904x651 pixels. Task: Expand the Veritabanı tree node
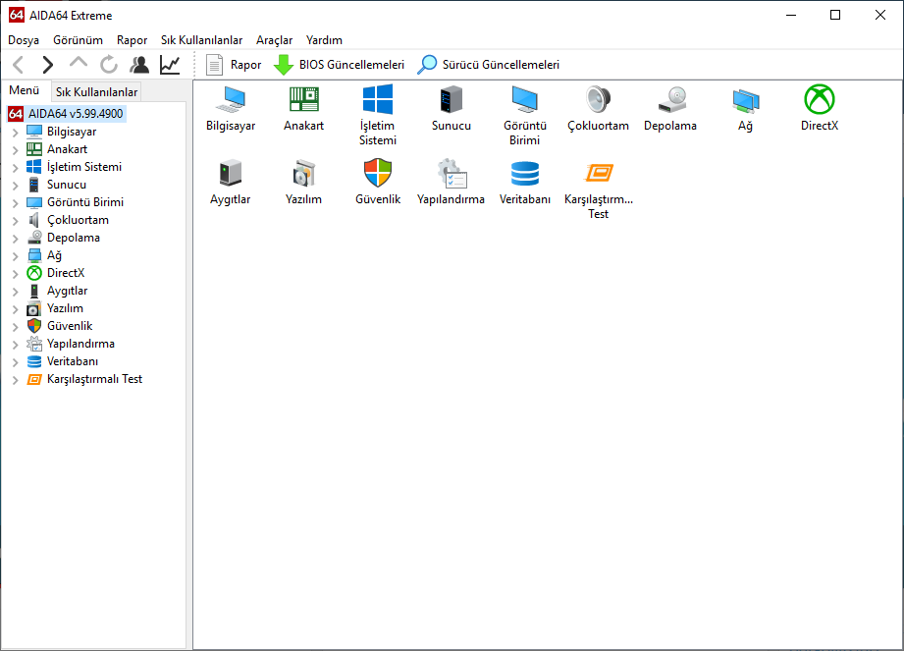pyautogui.click(x=16, y=362)
